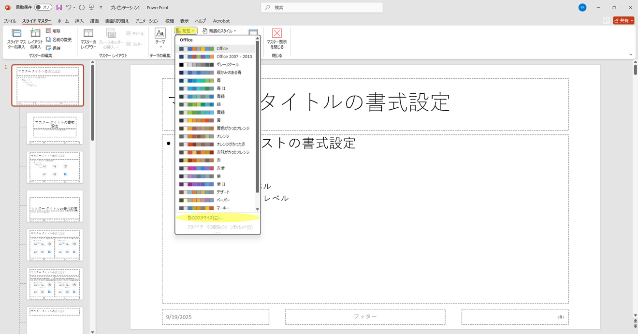Image resolution: width=638 pixels, height=334 pixels.
Task: Toggle the Footers (フッター) checkbox
Action: click(129, 44)
